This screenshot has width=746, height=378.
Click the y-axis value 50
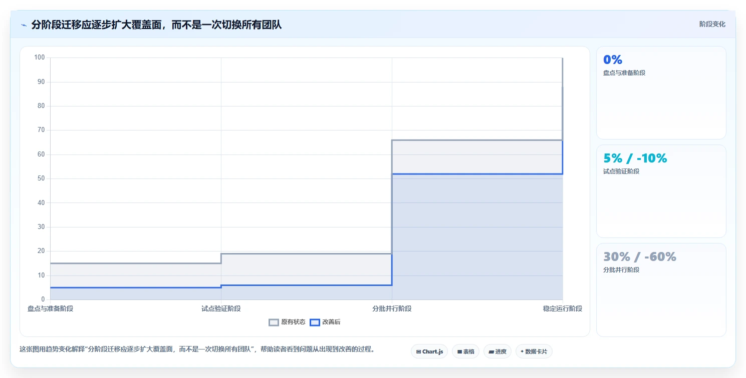(x=41, y=178)
